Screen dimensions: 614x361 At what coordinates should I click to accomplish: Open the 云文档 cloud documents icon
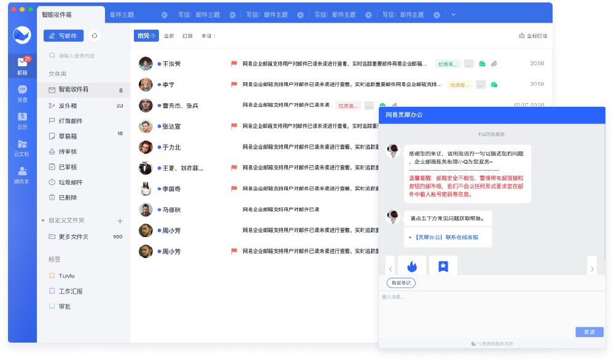(22, 147)
